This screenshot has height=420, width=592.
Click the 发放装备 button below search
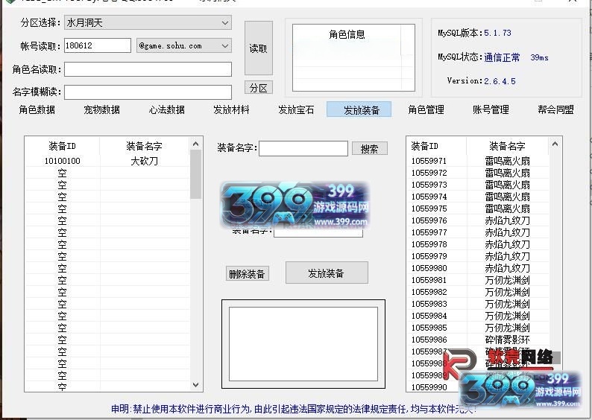327,273
